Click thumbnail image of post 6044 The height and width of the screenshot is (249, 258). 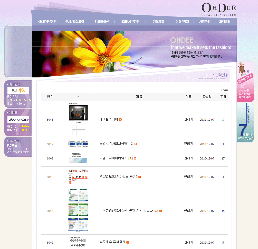78,210
